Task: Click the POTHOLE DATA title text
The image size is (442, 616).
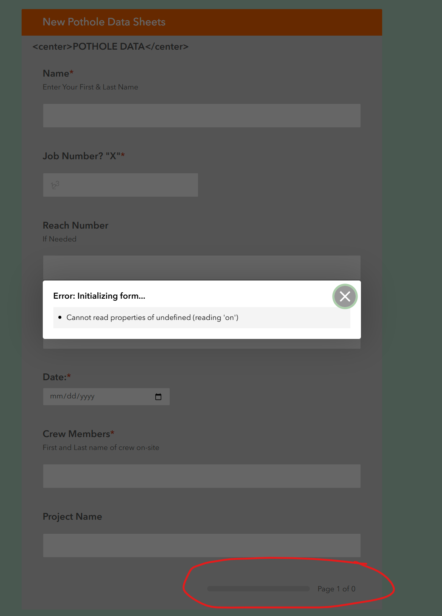Action: (x=110, y=46)
